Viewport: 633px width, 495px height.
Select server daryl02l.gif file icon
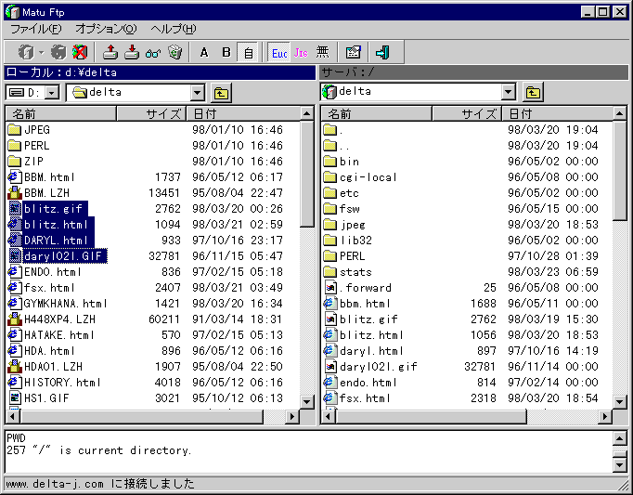[x=330, y=367]
